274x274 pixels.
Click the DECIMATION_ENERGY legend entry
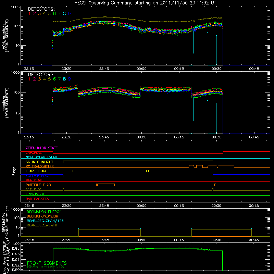coord(44,212)
